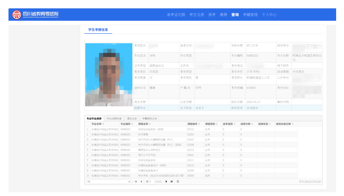The height and width of the screenshot is (196, 344).
Task: Switch to the 所有成绩信息 tab
Action: pos(115,118)
